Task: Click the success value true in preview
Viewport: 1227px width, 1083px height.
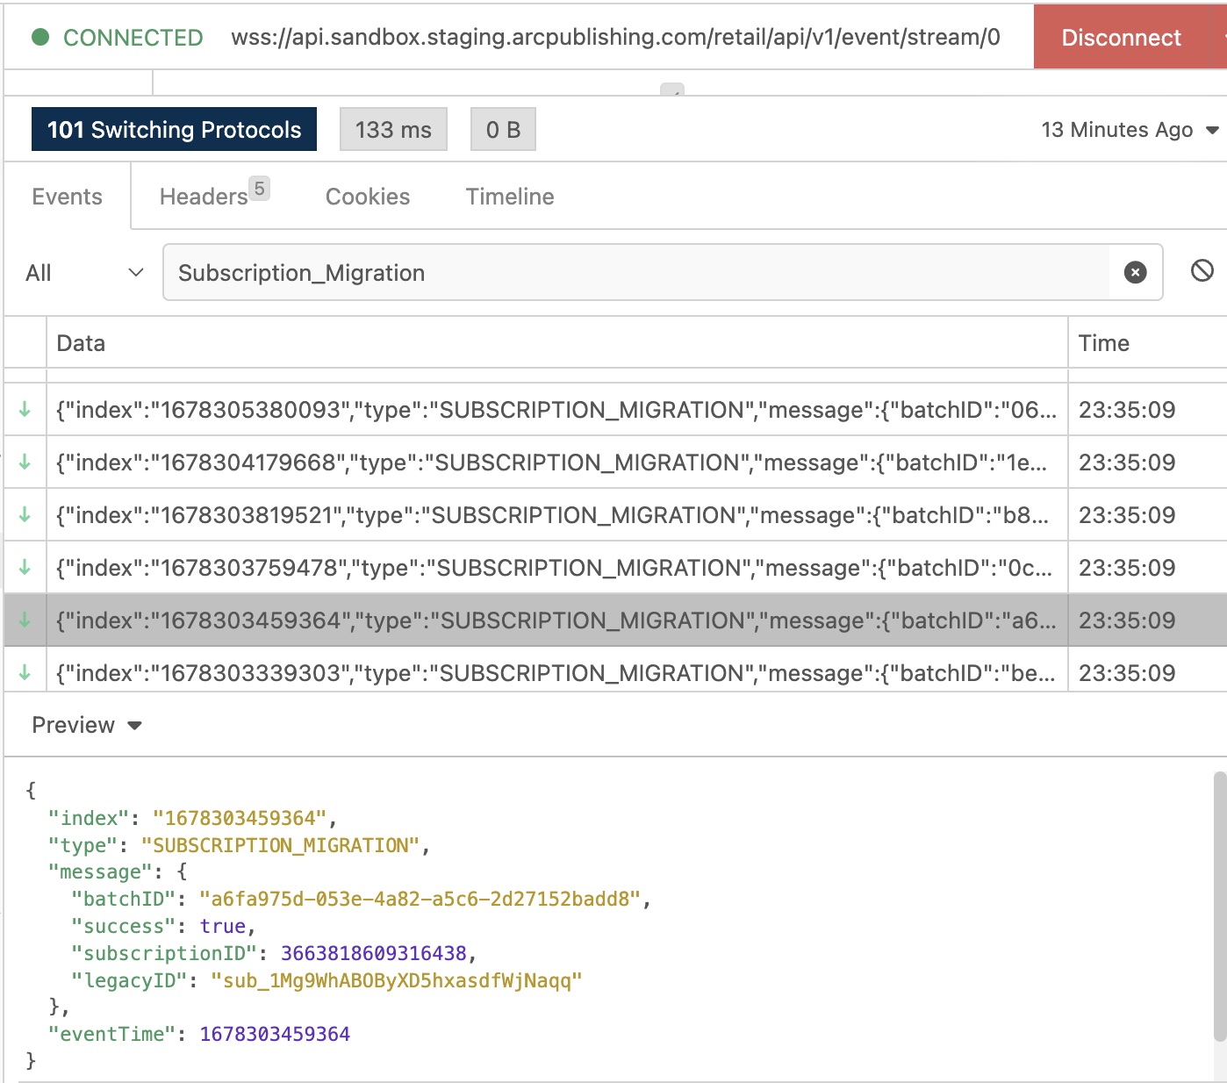Action: (x=222, y=926)
